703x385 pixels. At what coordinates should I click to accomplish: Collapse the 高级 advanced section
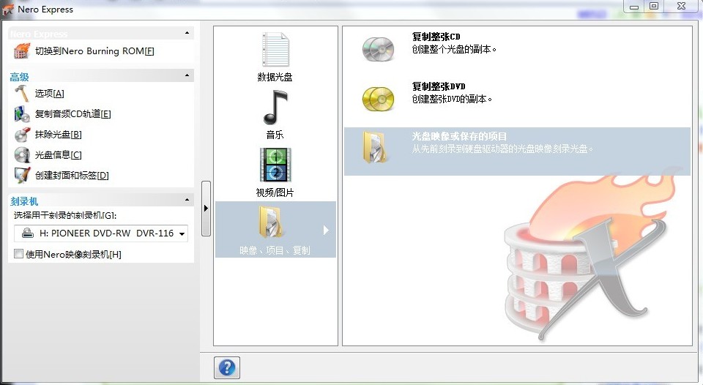tap(187, 75)
